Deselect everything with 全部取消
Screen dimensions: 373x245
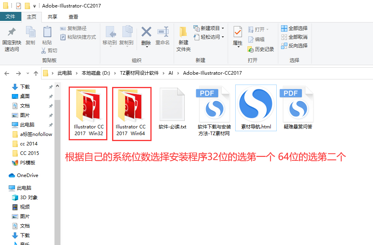[x=294, y=37]
